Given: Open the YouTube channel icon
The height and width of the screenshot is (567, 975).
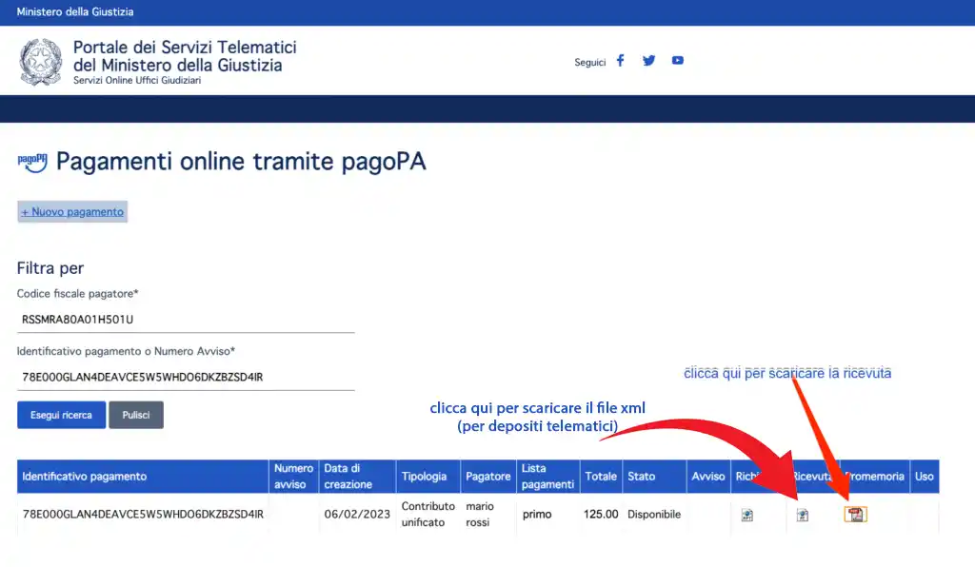Looking at the screenshot, I should [677, 60].
